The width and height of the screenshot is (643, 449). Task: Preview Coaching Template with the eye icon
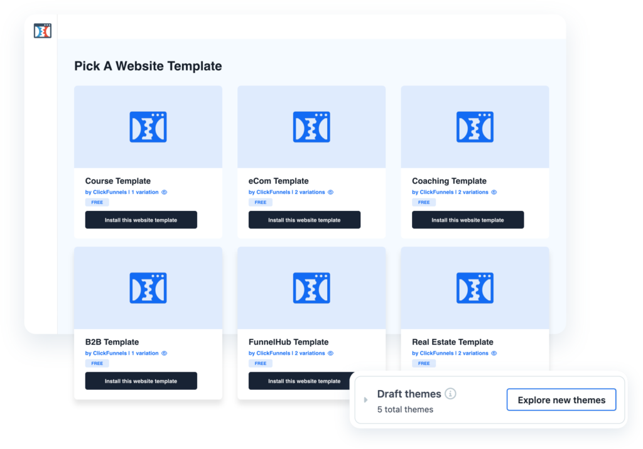(494, 192)
